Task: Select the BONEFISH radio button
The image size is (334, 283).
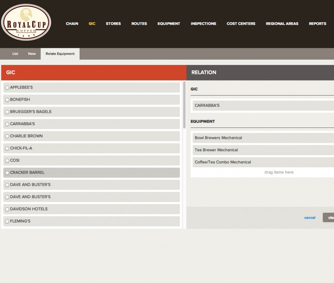Action: coord(7,100)
